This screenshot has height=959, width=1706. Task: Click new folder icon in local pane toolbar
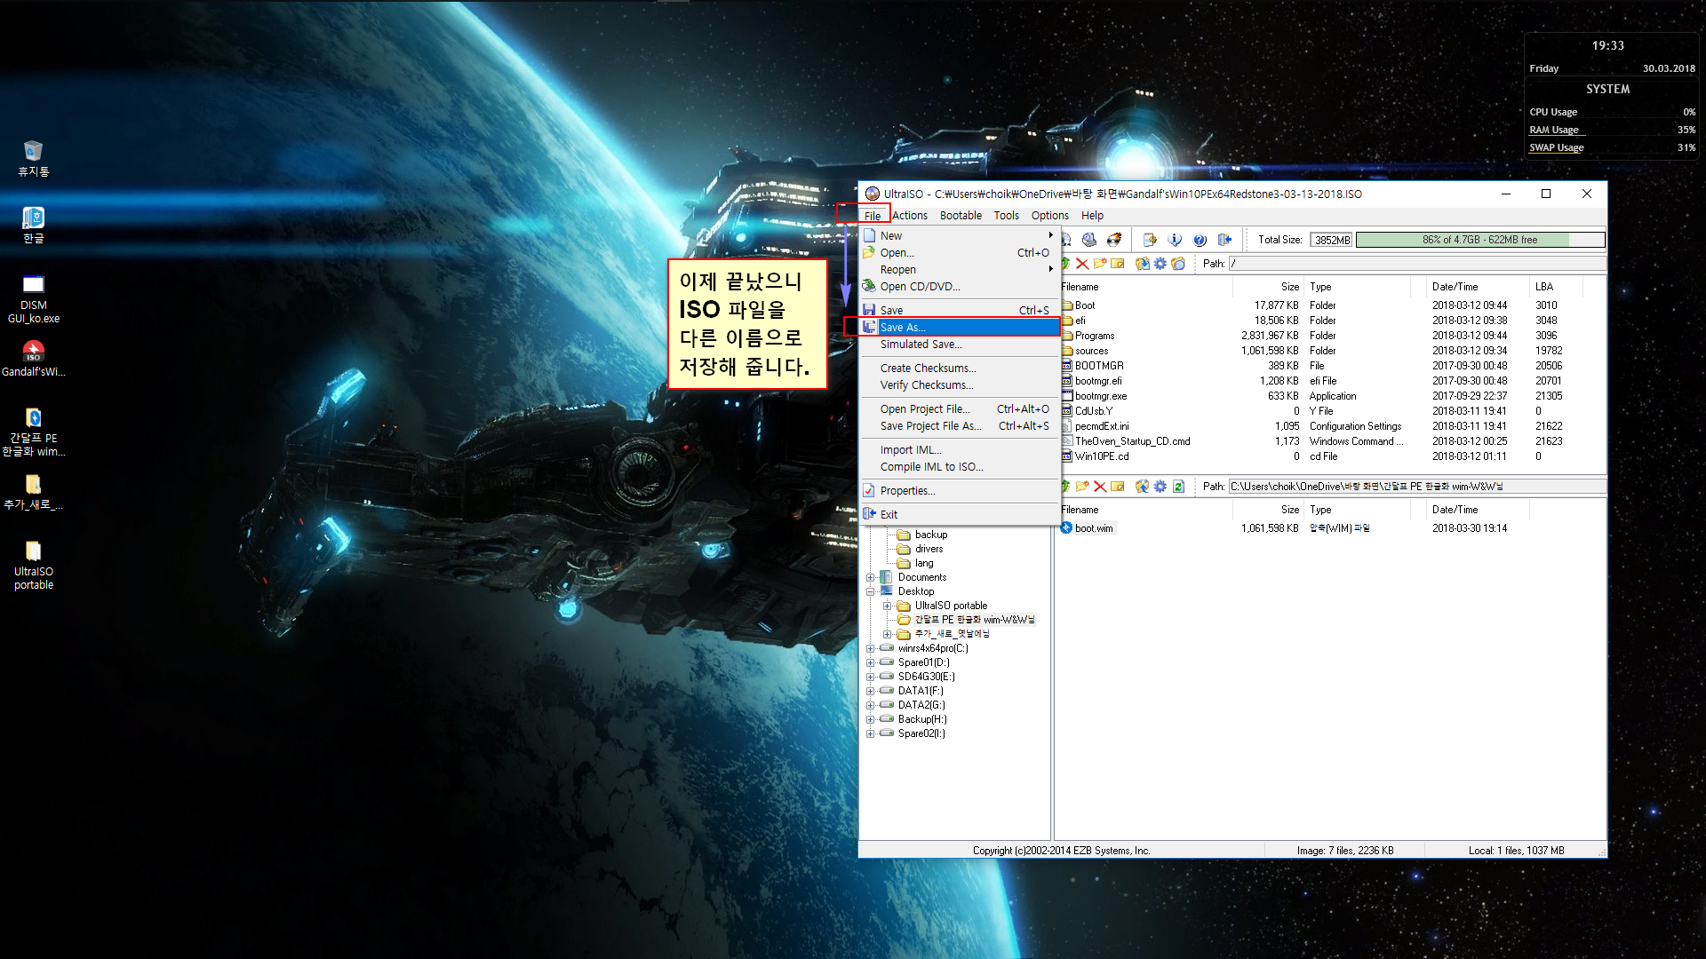[1082, 487]
